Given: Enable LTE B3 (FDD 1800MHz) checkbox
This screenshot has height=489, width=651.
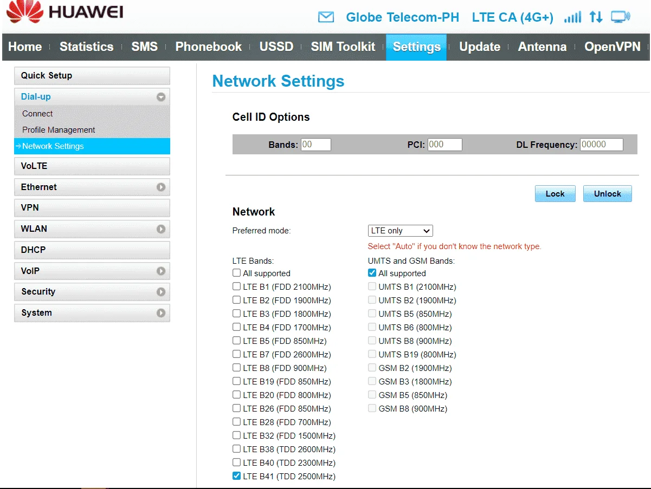Looking at the screenshot, I should coord(236,314).
